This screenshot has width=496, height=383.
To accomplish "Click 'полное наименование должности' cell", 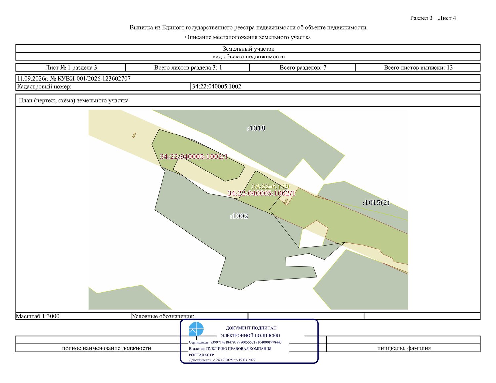I will (106, 348).
